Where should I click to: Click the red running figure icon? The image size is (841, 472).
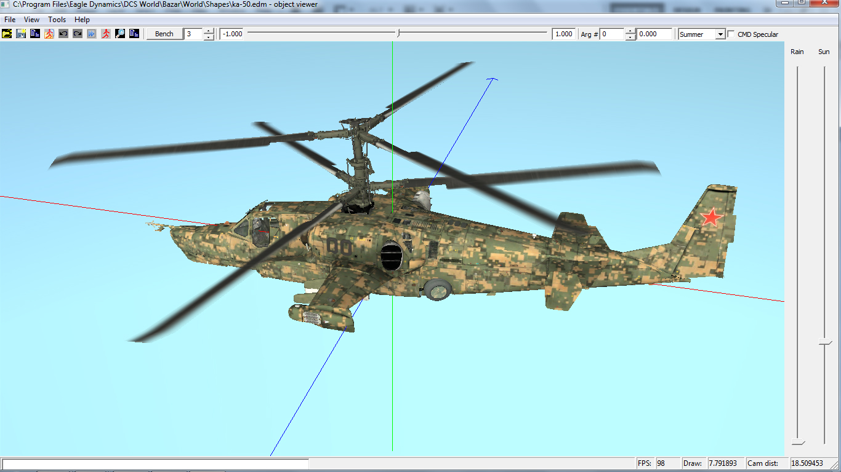click(106, 34)
